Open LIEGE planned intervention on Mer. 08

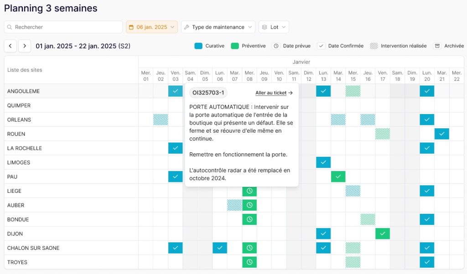tap(249, 191)
